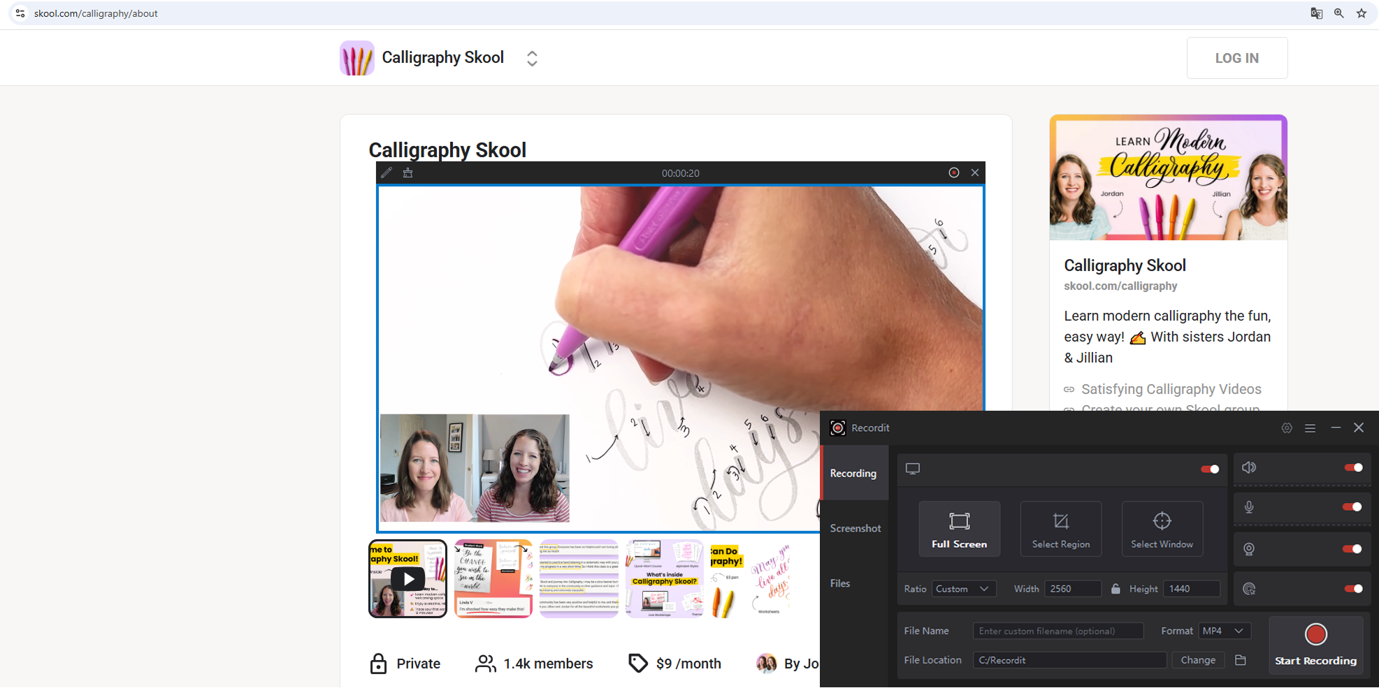
Task: Click the translate page icon in address bar
Action: 1316,13
